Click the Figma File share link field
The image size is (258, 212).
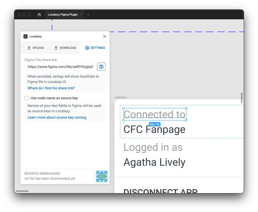click(x=60, y=67)
